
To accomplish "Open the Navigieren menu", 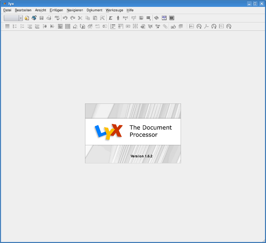I will click(x=75, y=10).
